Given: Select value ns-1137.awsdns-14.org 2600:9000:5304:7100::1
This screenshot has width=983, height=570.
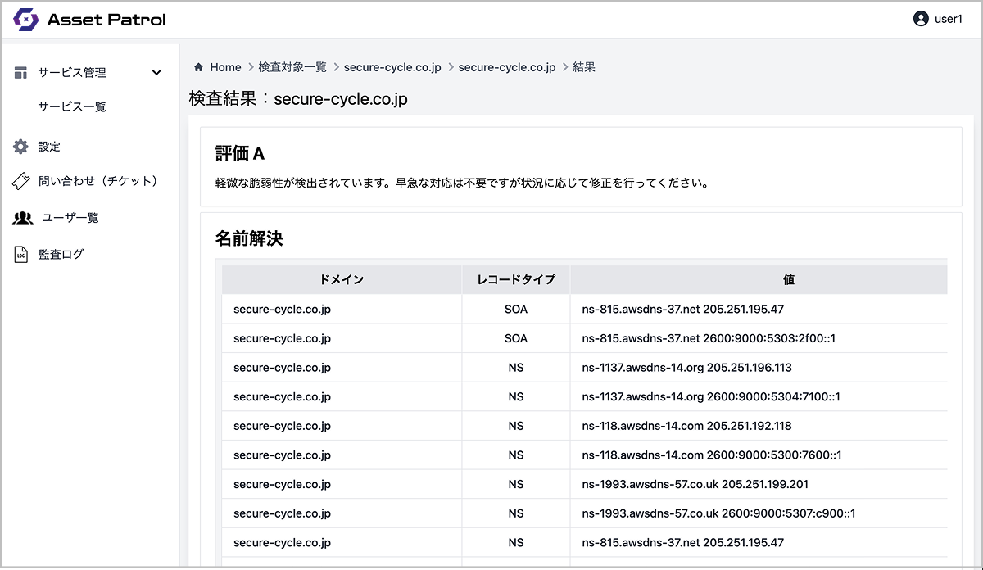Looking at the screenshot, I should point(711,397).
